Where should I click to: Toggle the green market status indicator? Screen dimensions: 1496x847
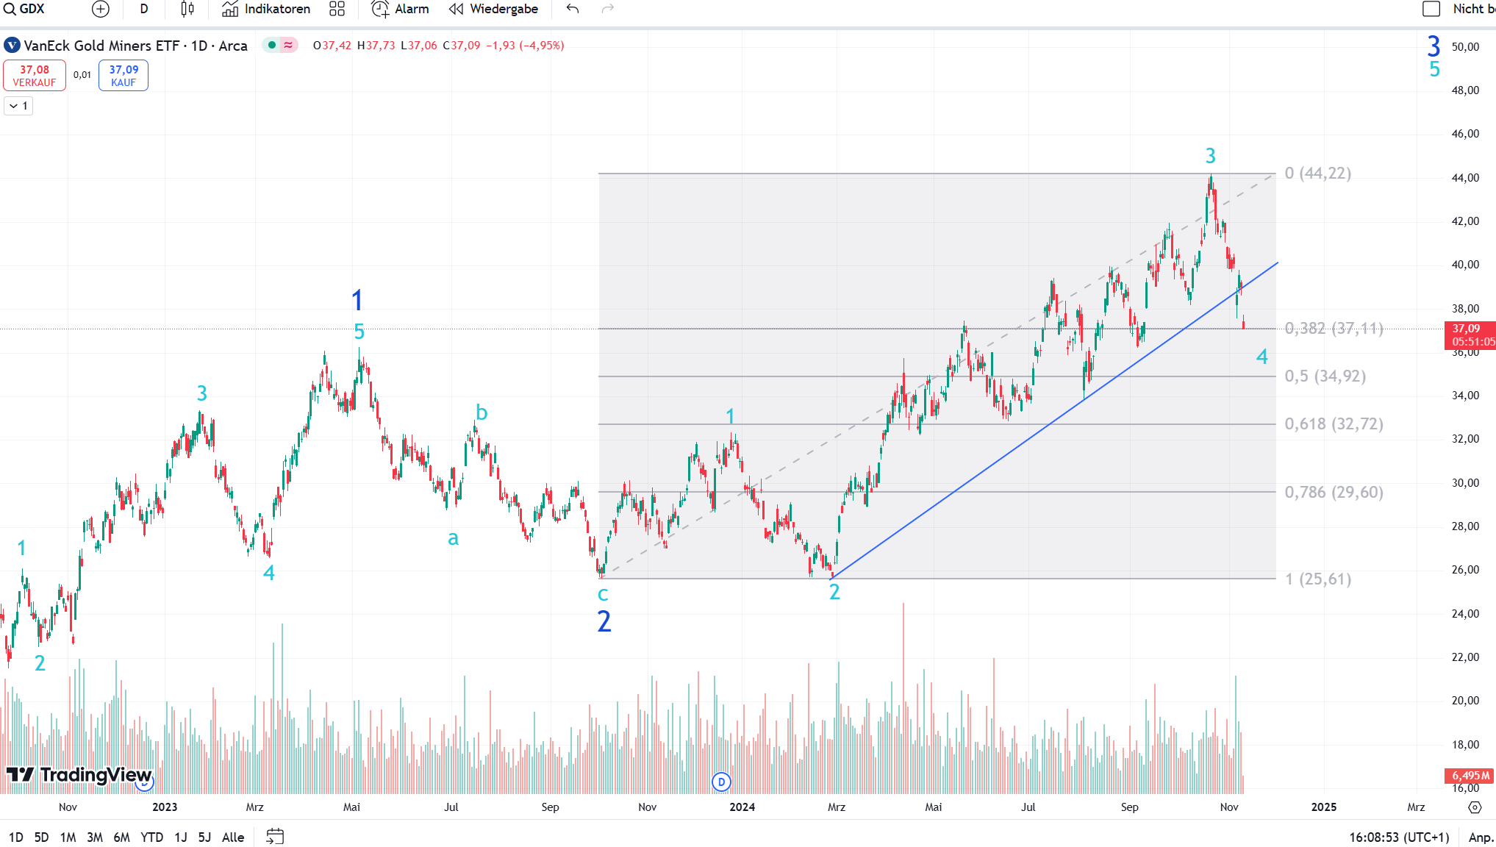point(272,46)
